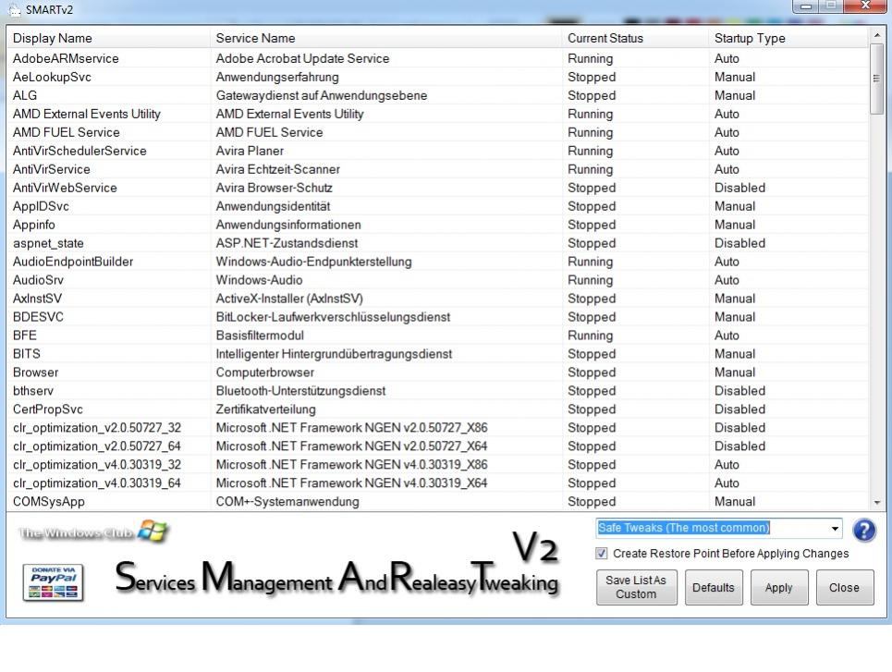
Task: Open The Windows Club logo link
Action: coord(94,531)
